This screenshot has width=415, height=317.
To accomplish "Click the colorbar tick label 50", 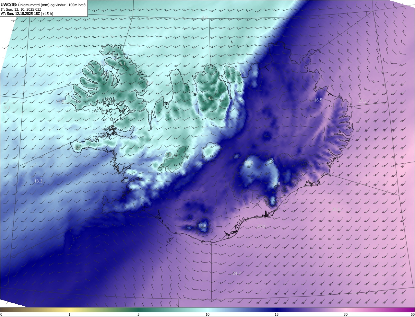I will pyautogui.click(x=412, y=314).
